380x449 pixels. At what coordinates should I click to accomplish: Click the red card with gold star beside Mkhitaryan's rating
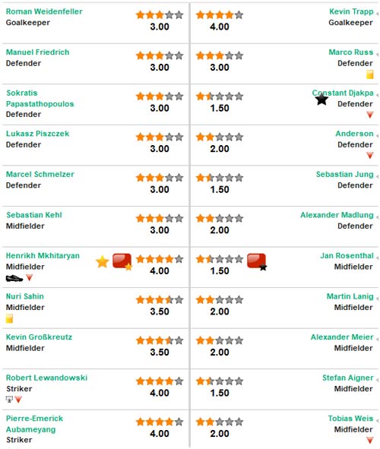pyautogui.click(x=122, y=261)
